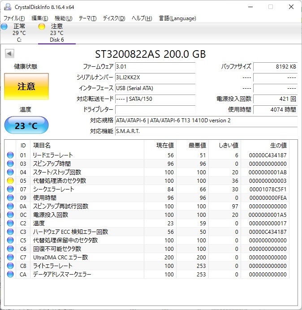The height and width of the screenshot is (310, 302).
Task: Select raw value 00000C434187 in row 01
Action: (x=268, y=155)
